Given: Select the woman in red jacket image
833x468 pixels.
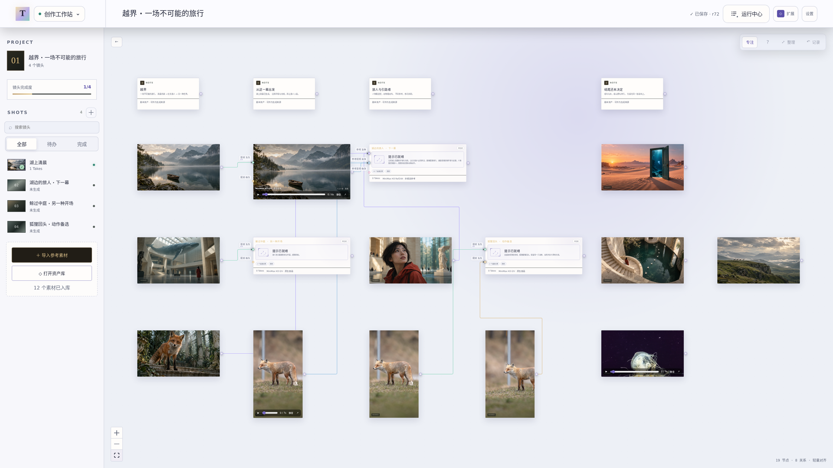Looking at the screenshot, I should (x=410, y=260).
